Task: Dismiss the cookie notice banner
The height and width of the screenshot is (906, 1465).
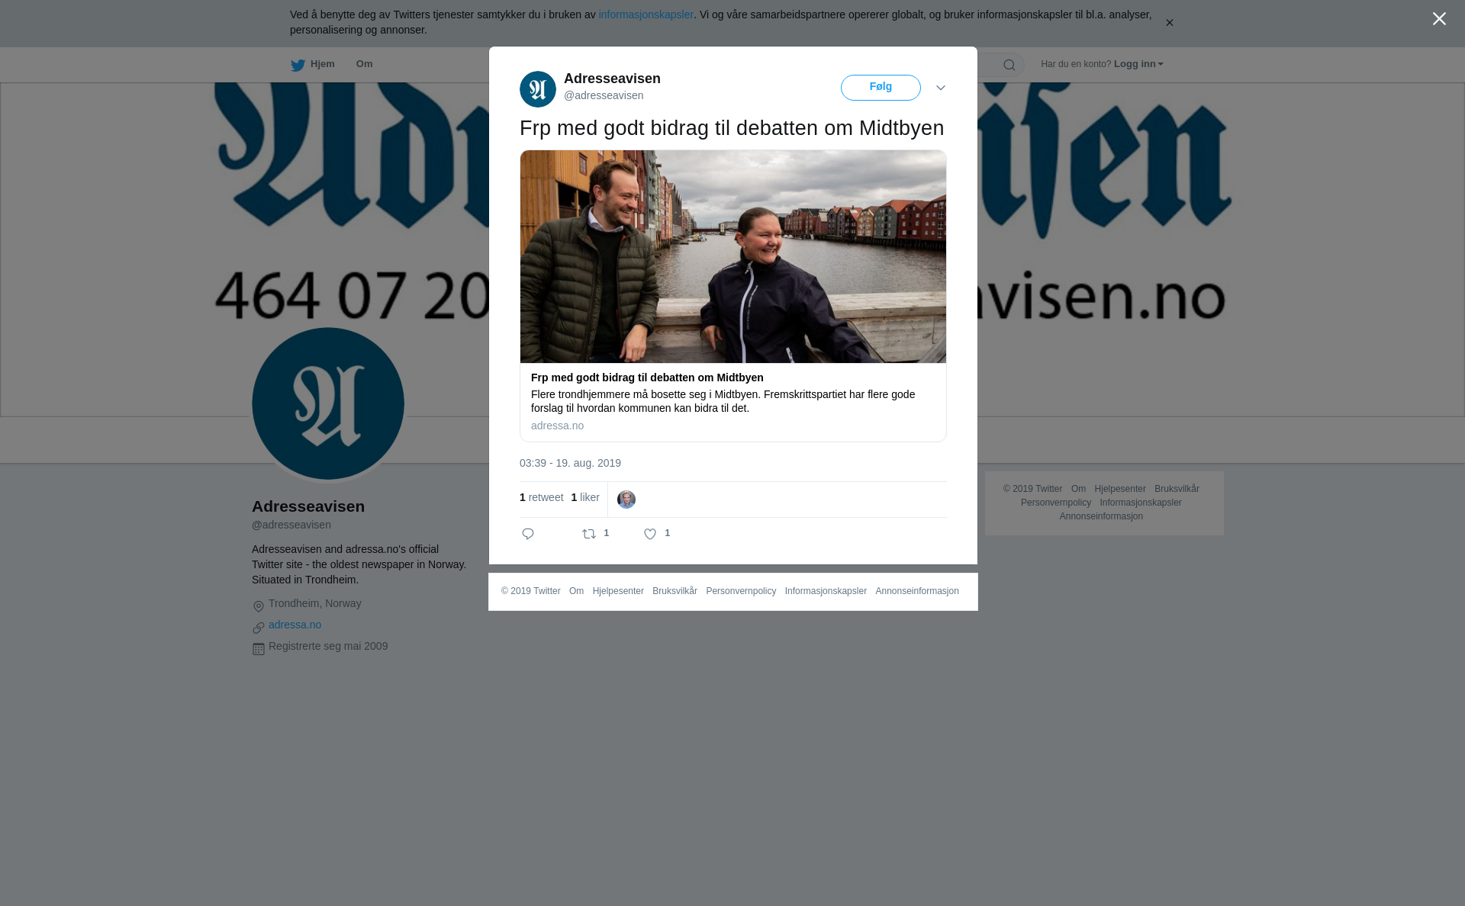Action: (1169, 23)
